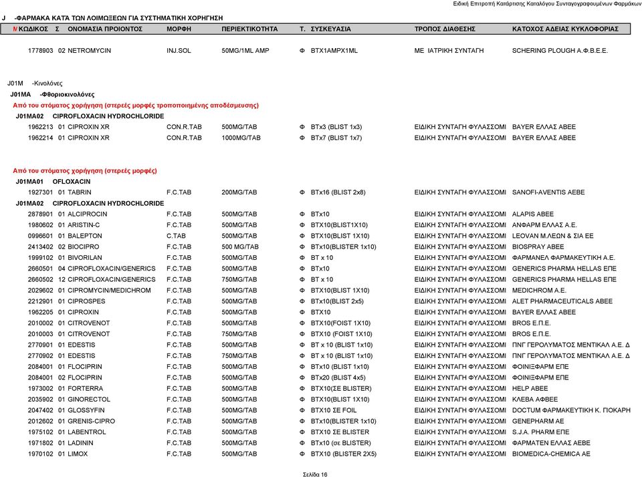The width and height of the screenshot is (642, 477).
Task: Select the FORTERRA product name
Action: (85, 389)
